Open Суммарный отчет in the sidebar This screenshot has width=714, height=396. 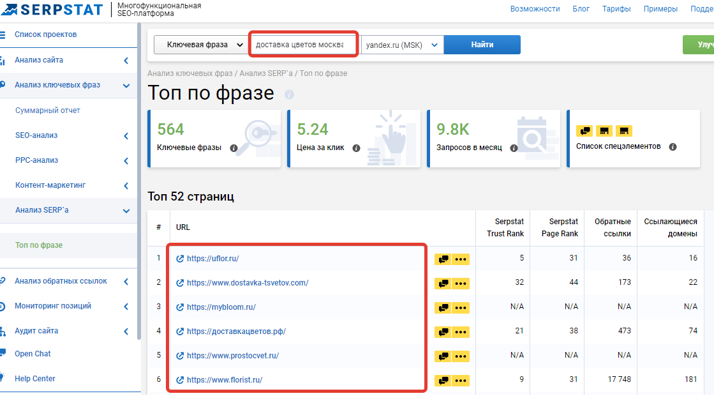tap(48, 110)
